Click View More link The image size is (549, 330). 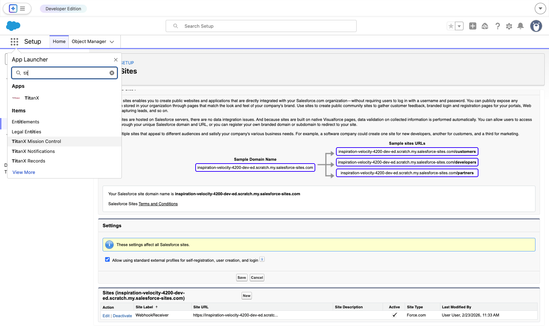[x=24, y=172]
